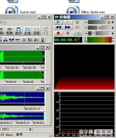Click the 选示 (show selection) toolbar icon
116x138 pixels.
click(x=18, y=31)
